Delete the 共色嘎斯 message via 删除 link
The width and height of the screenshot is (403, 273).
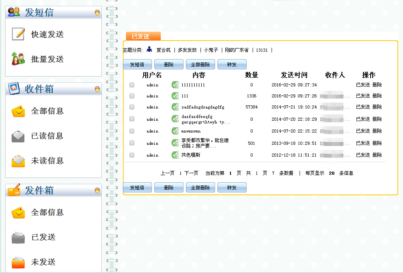(x=377, y=155)
